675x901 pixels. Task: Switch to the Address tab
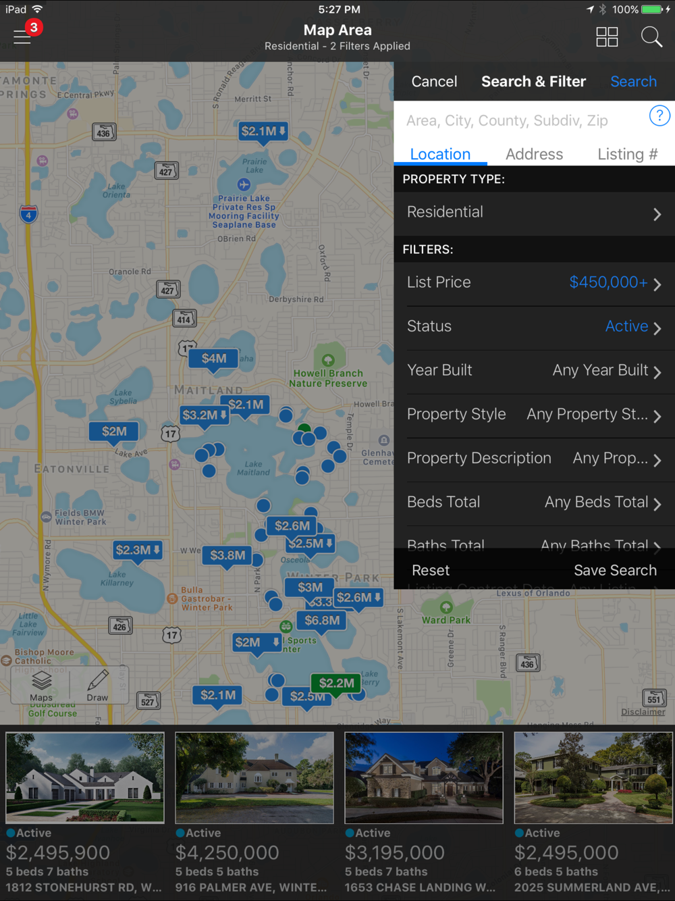point(534,154)
